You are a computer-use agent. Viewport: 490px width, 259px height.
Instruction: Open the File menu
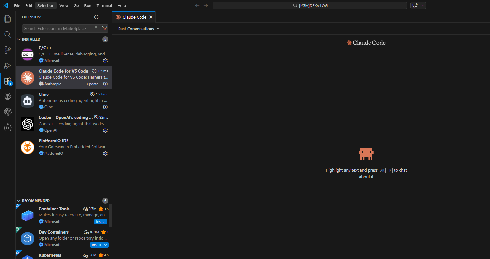click(17, 5)
